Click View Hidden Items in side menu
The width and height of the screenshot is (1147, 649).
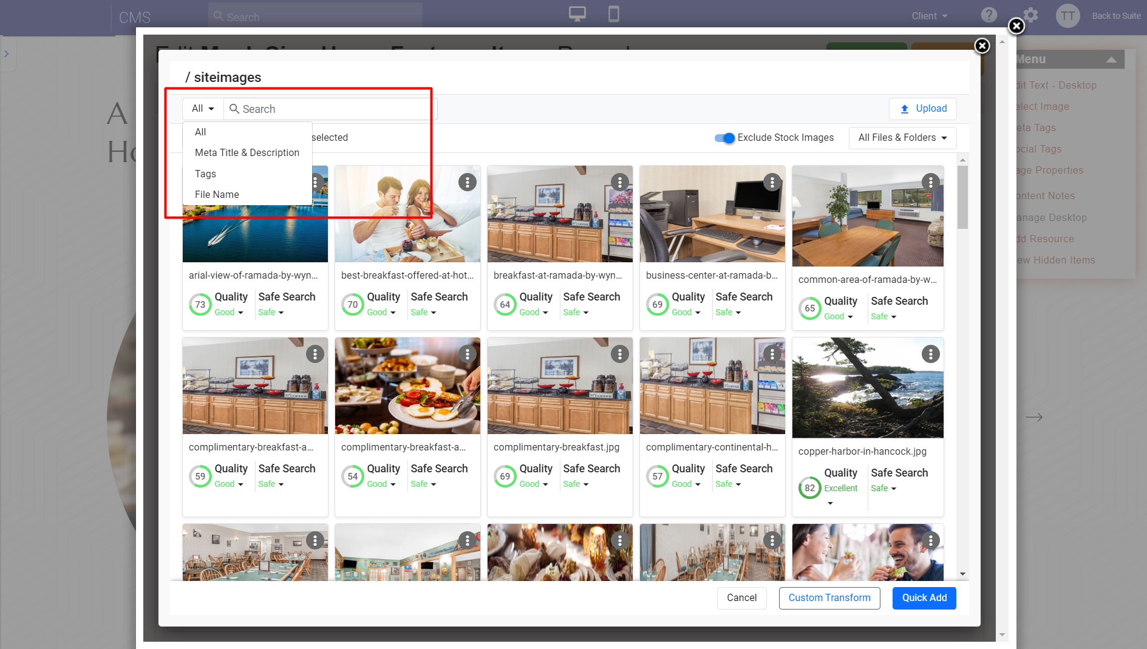[x=1056, y=260]
